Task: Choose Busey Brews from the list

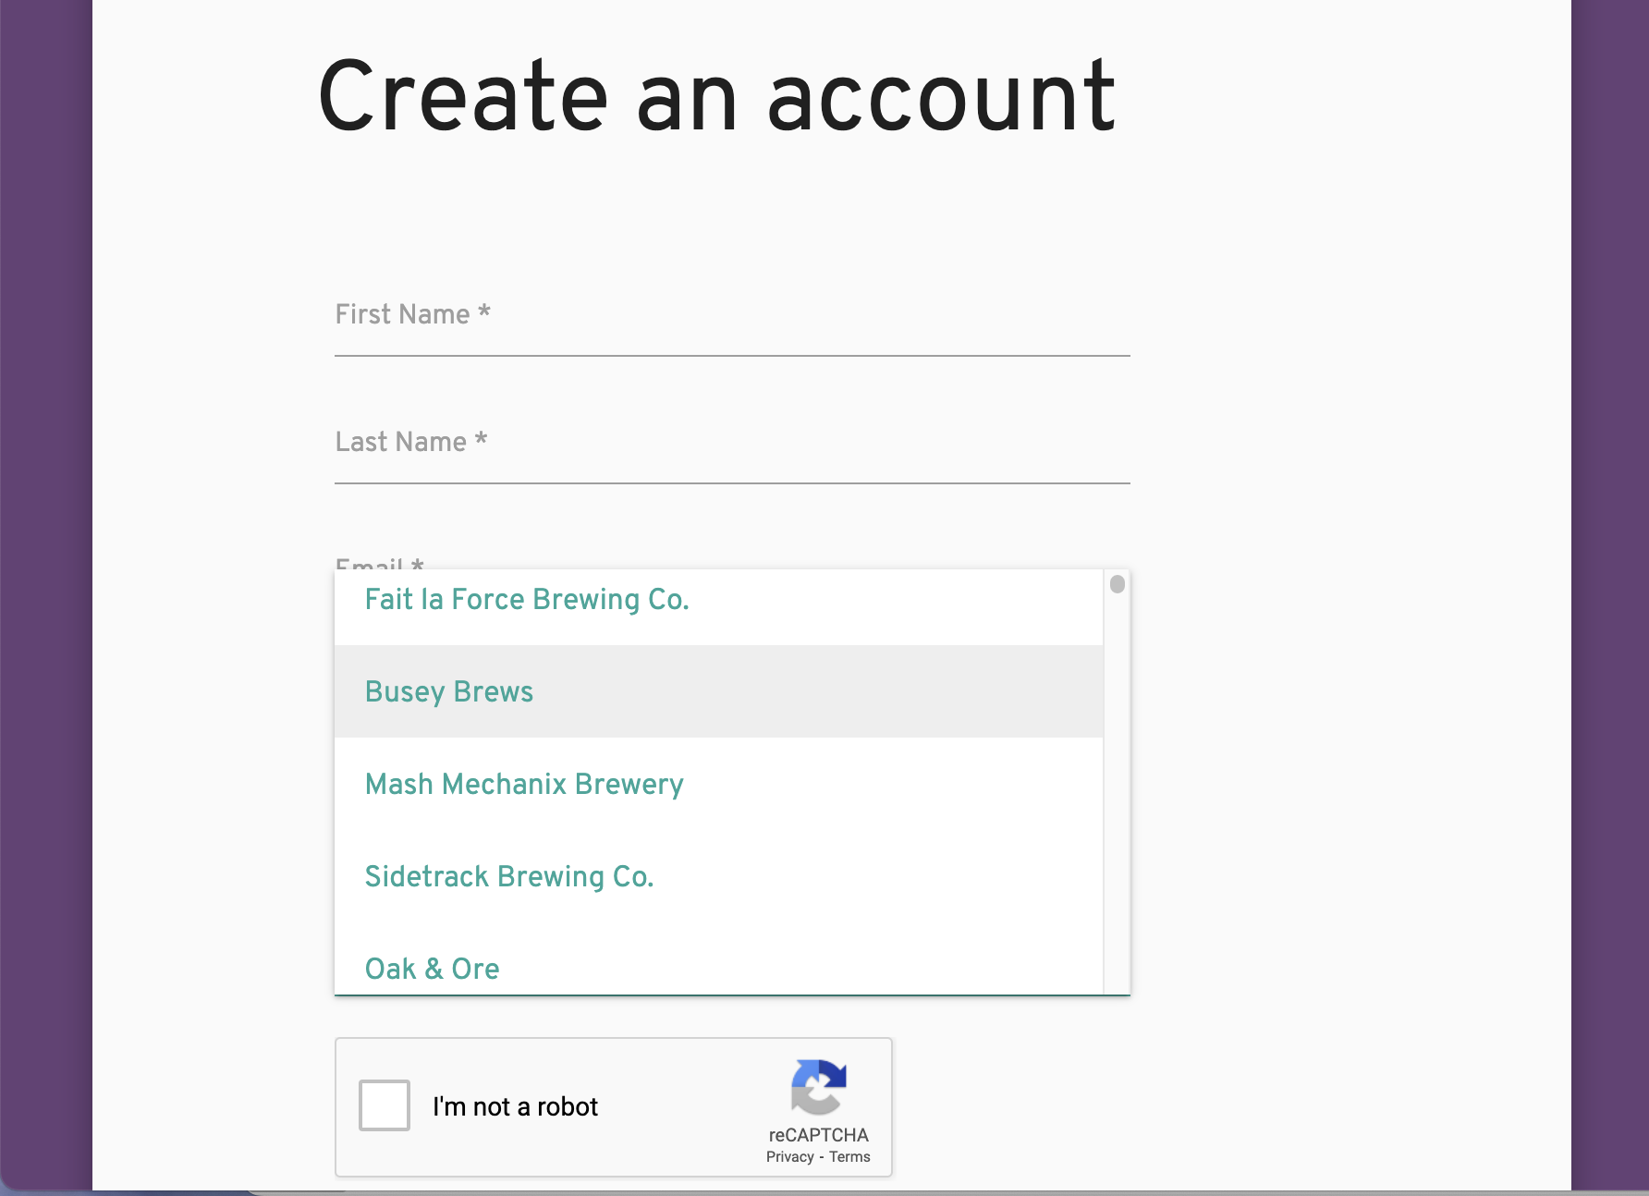Action: pyautogui.click(x=719, y=691)
